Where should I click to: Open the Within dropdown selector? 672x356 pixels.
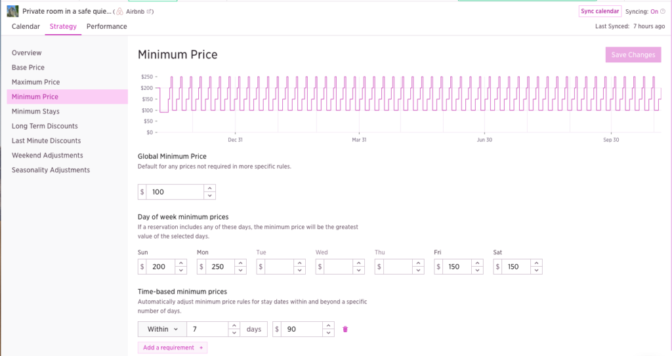pyautogui.click(x=162, y=329)
